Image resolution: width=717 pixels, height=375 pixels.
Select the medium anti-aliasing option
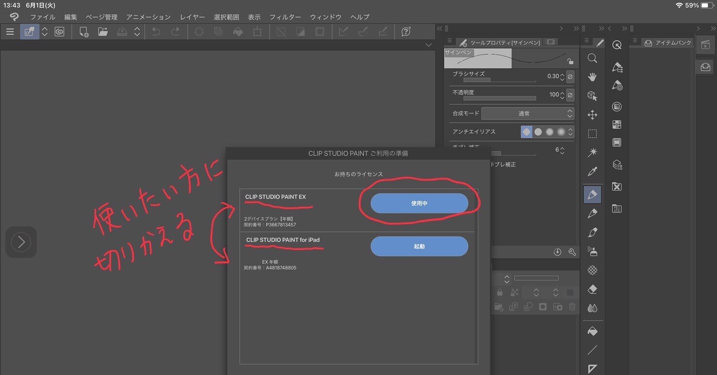[550, 131]
